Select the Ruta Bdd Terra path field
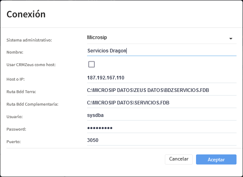This screenshot has width=243, height=177. 161,90
